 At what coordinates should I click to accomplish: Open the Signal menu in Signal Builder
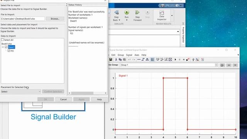[x=129, y=55]
